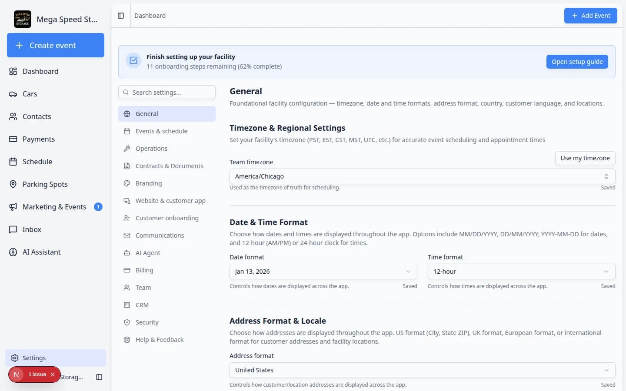
Task: Click the Branding palette icon
Action: coord(127,183)
